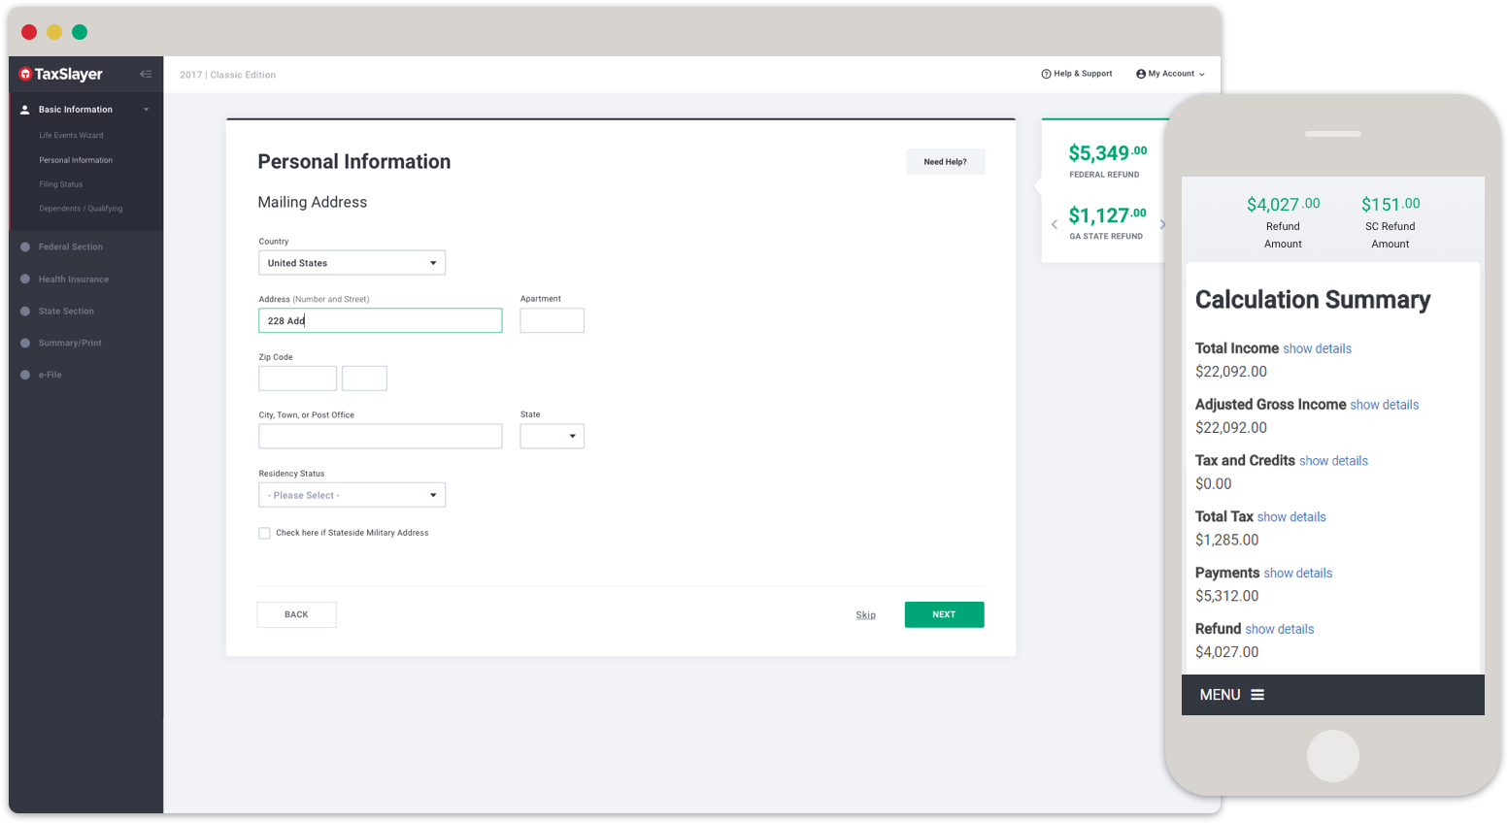Click Summary/Print status circle icon

click(25, 343)
